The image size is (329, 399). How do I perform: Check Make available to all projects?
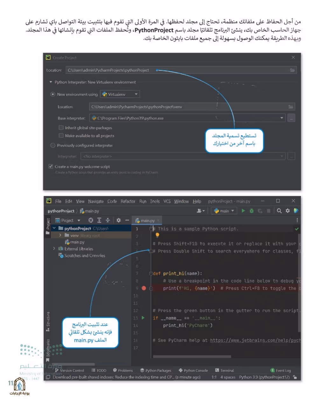61,135
